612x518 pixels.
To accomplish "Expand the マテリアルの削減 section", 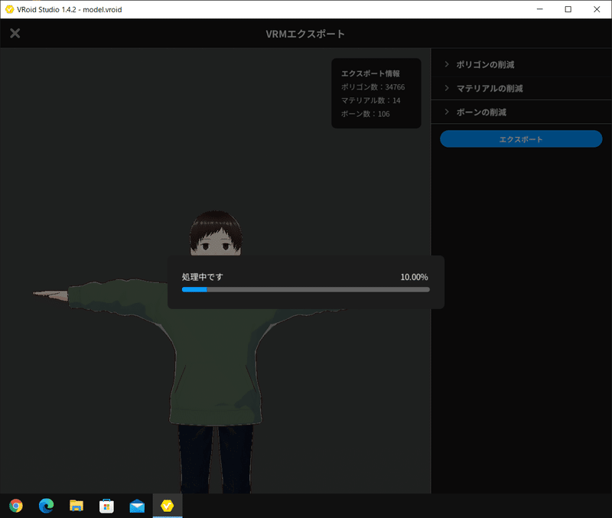I will [522, 88].
